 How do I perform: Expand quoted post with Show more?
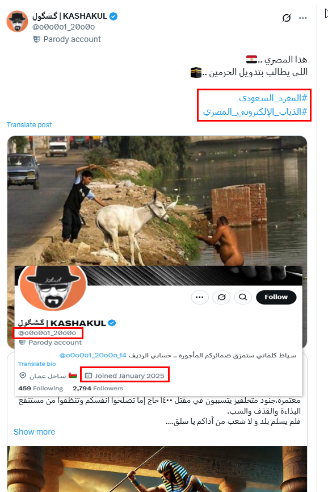point(34,432)
